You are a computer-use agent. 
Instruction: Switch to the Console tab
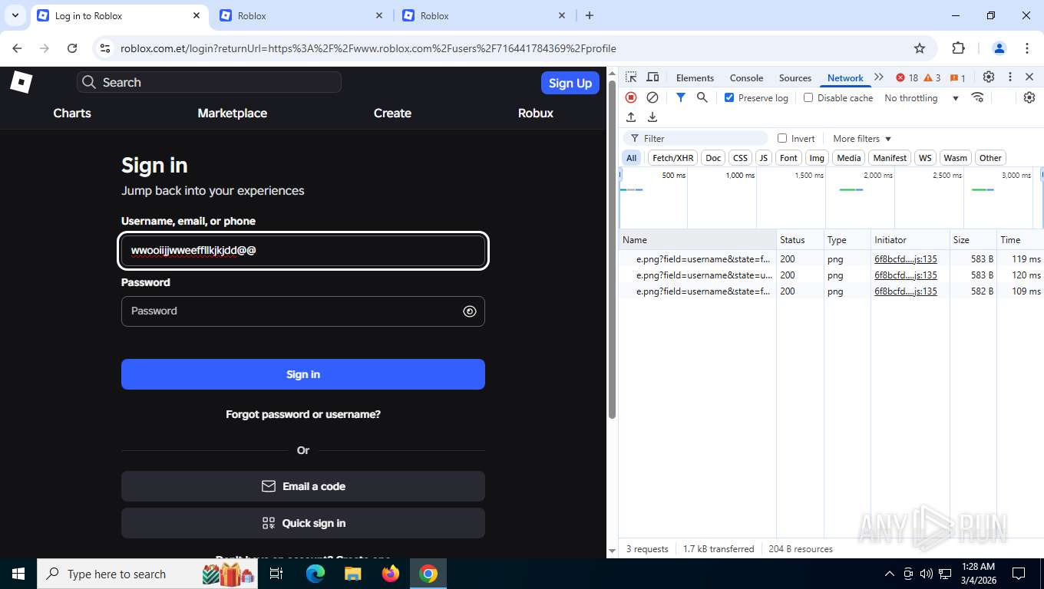746,77
